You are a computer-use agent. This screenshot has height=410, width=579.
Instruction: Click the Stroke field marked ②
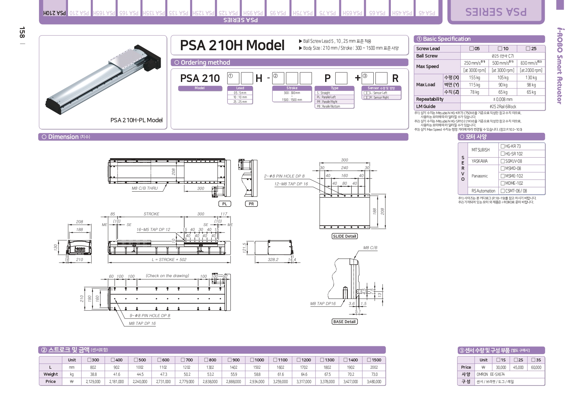pyautogui.click(x=279, y=78)
